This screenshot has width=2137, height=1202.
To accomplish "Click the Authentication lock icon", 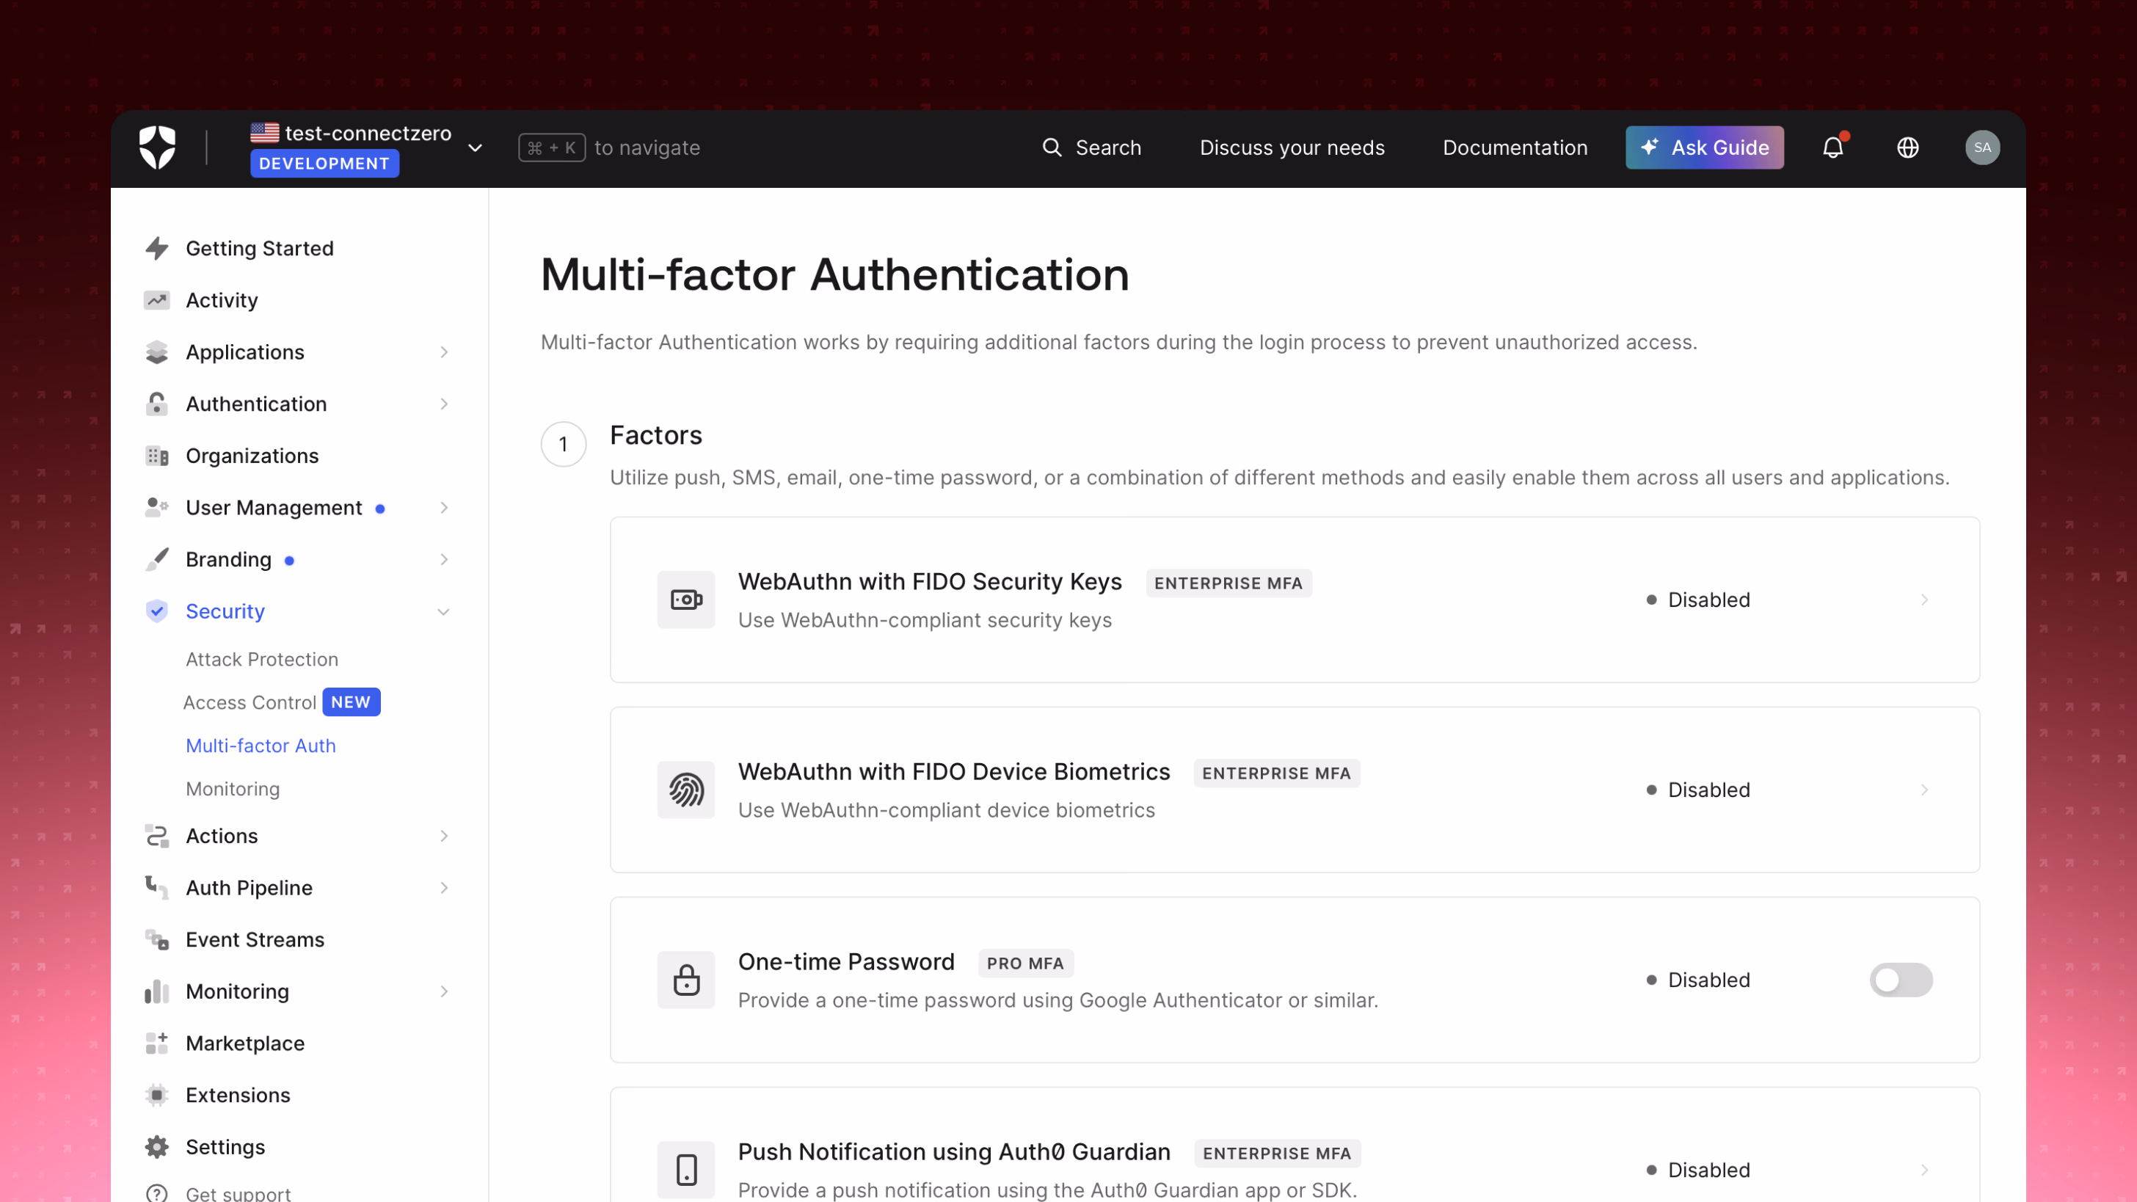I will (x=157, y=404).
